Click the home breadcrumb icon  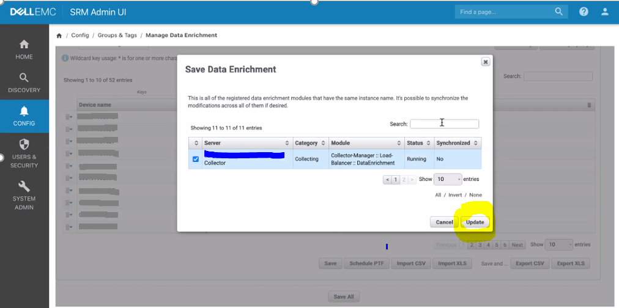coord(59,35)
